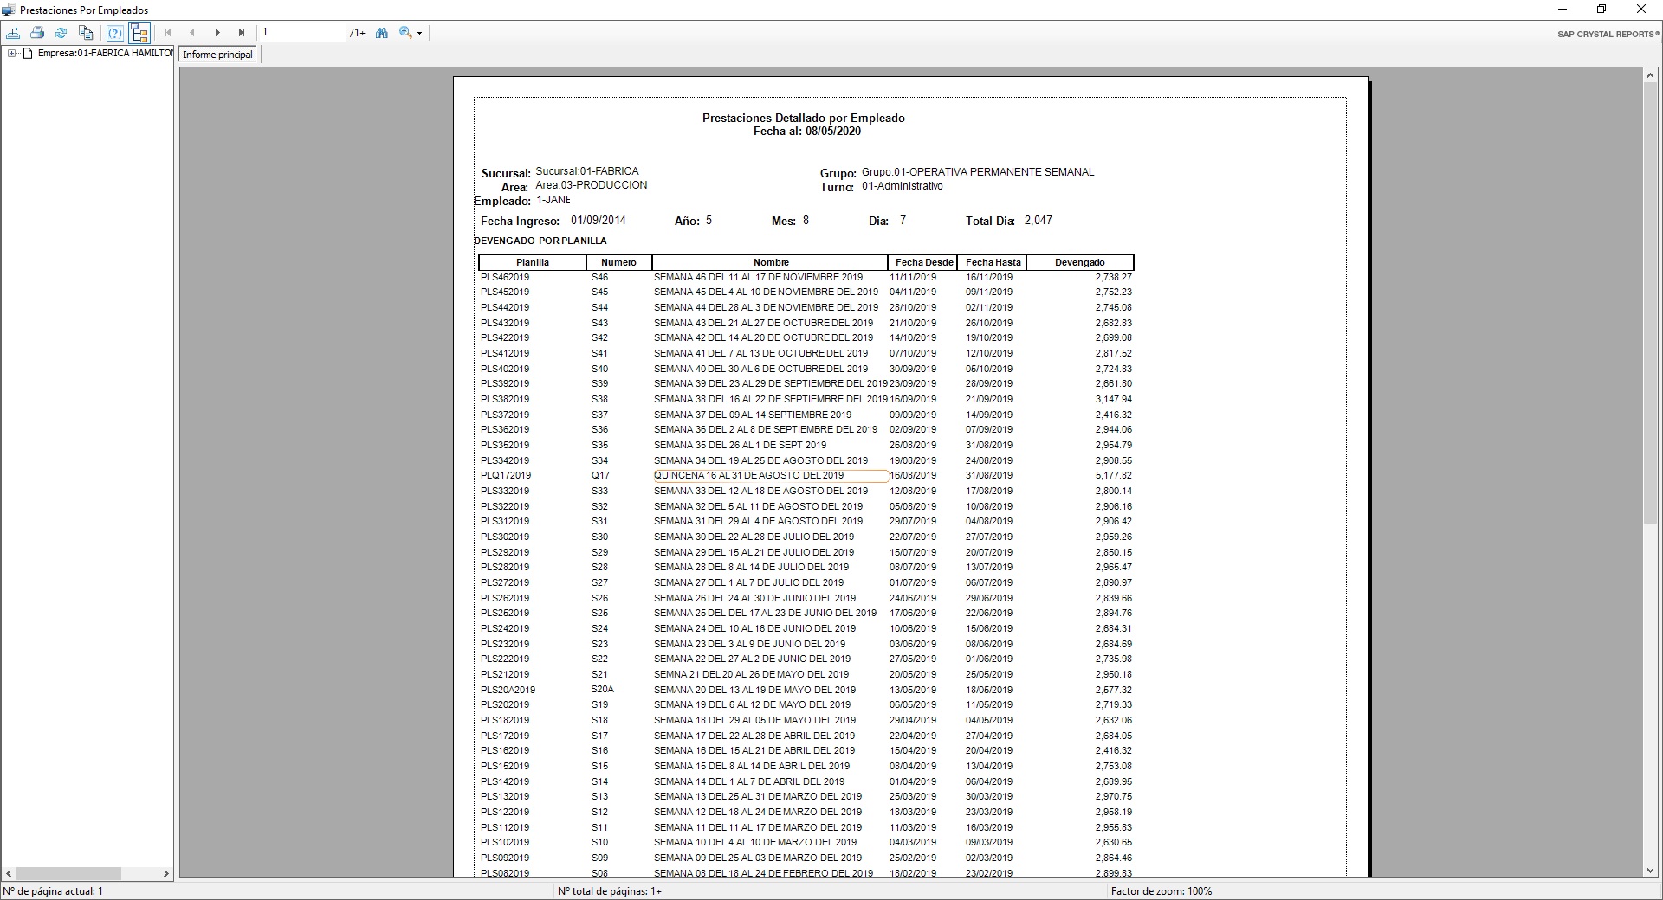Refresh the report using the toolbar icon
1663x900 pixels.
click(x=61, y=33)
